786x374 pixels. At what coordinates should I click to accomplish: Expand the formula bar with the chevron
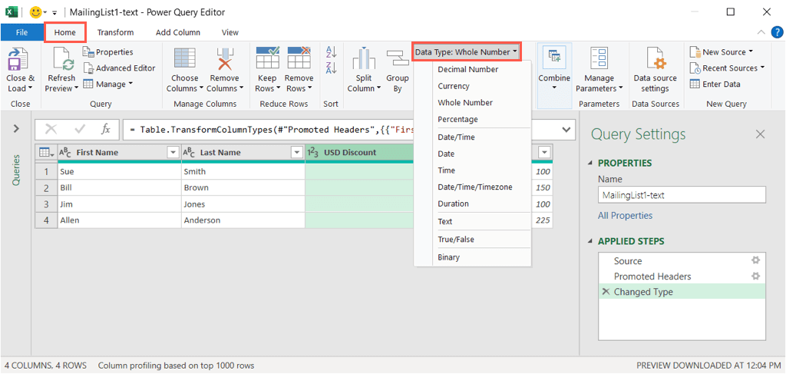(566, 129)
